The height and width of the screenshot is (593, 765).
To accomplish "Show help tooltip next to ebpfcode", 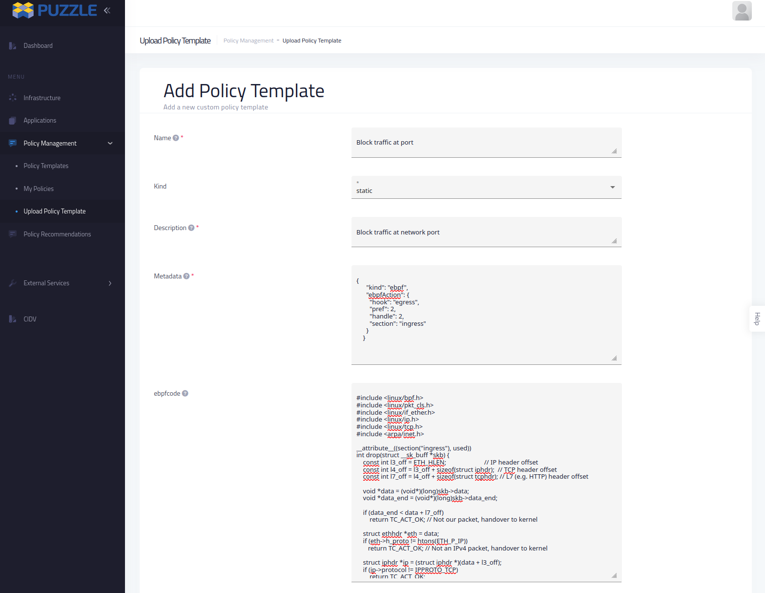I will click(x=185, y=394).
